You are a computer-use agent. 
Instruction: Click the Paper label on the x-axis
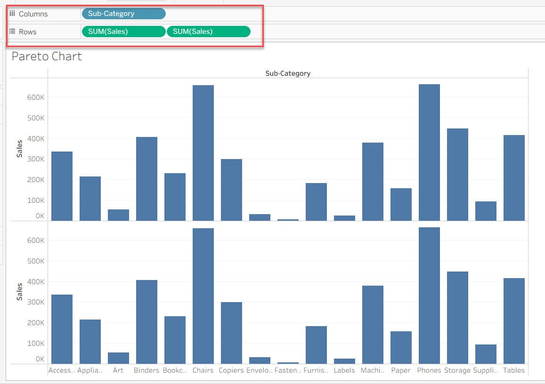[x=400, y=370]
